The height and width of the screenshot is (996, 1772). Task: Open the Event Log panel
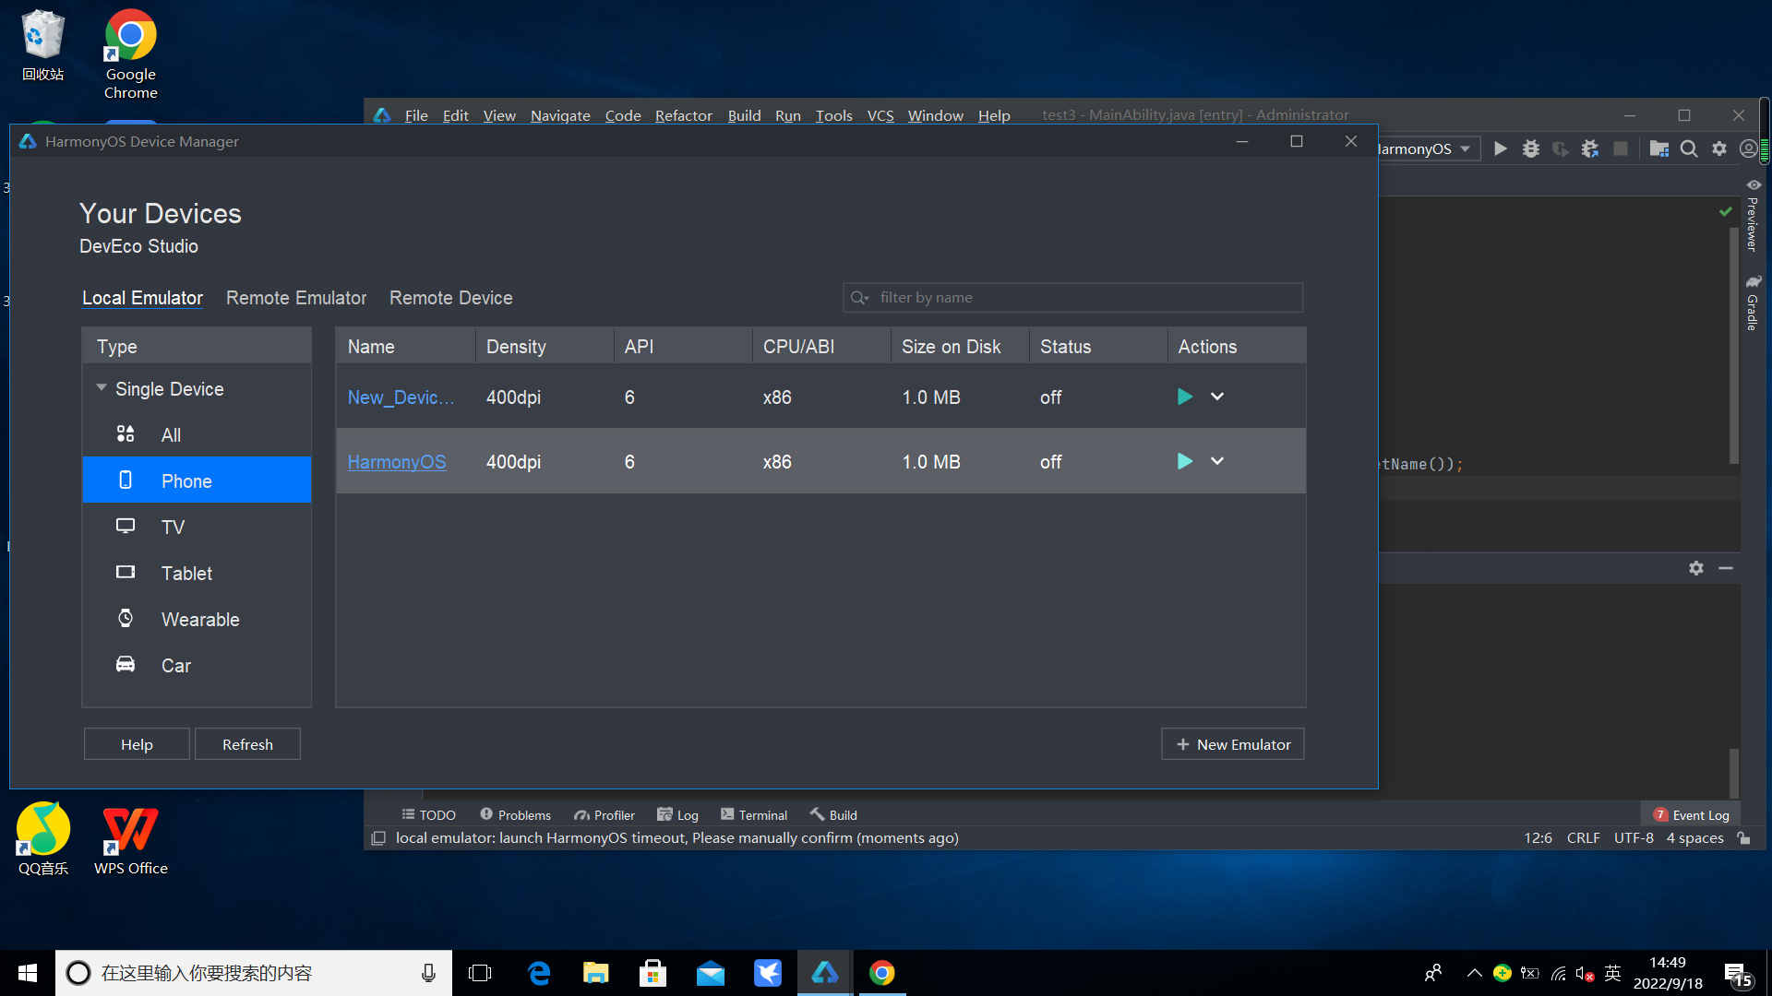pos(1691,814)
